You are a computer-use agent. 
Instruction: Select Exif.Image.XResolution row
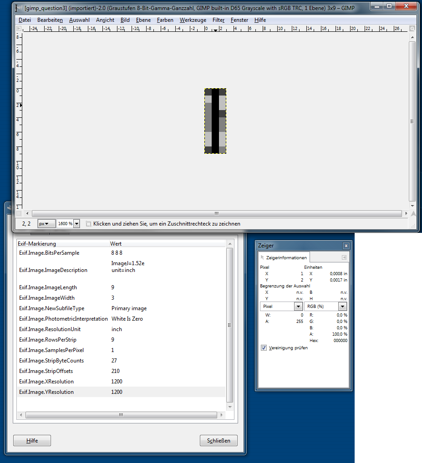click(x=121, y=382)
